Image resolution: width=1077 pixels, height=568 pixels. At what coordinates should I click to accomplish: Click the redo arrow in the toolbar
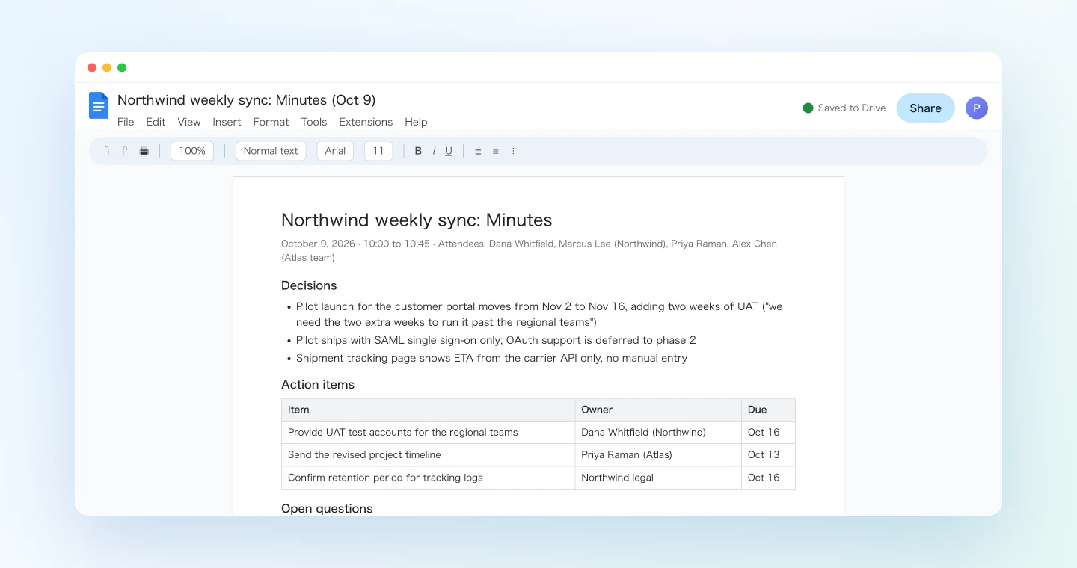tap(125, 151)
